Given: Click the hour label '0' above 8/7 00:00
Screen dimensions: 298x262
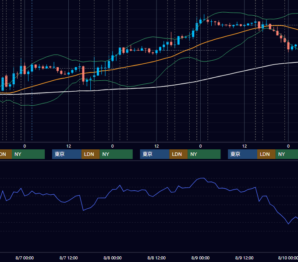Looking at the screenshot, I should pyautogui.click(x=25, y=146).
